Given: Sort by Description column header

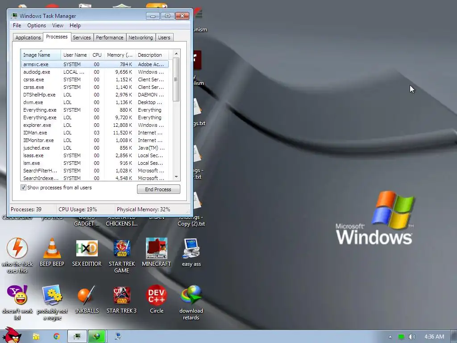Looking at the screenshot, I should tap(152, 55).
